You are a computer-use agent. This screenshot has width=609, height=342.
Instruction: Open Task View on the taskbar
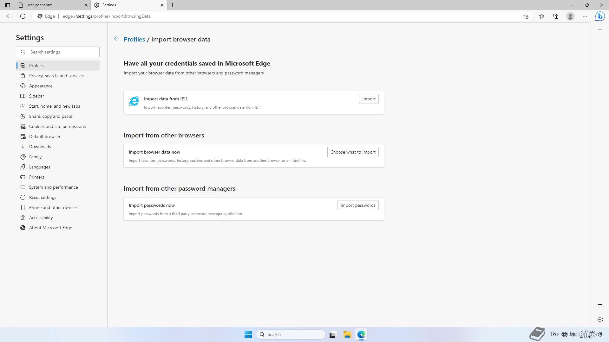(332, 334)
